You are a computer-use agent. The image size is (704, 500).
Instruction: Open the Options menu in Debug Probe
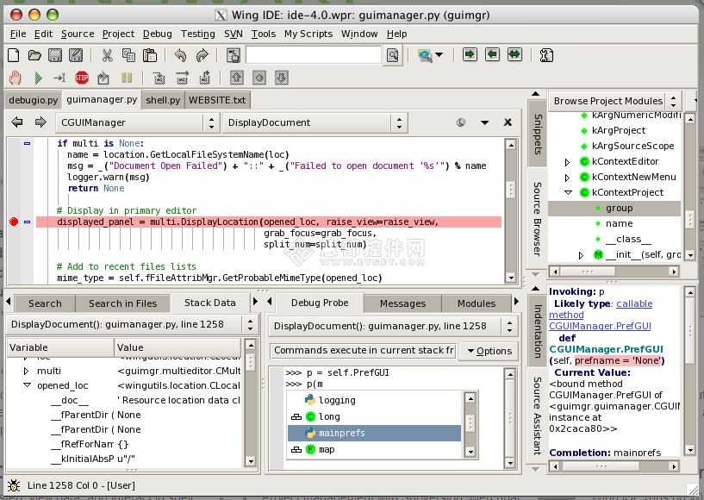[489, 351]
